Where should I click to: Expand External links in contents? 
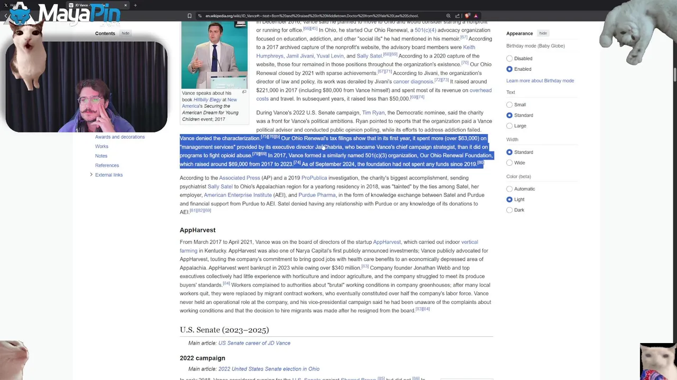coord(91,175)
